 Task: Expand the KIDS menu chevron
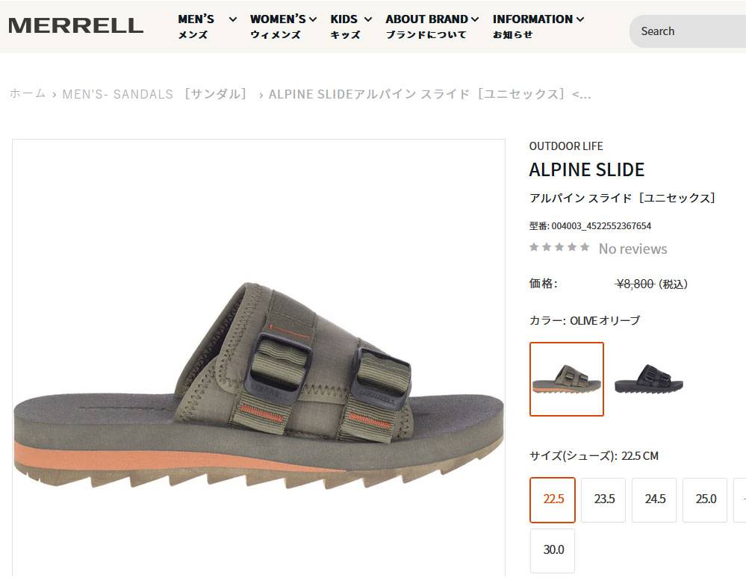coord(367,19)
